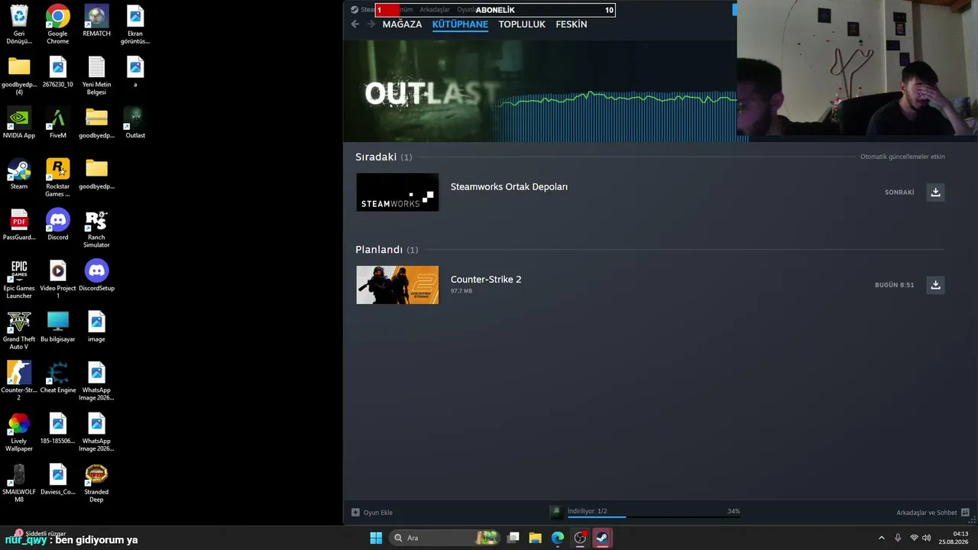Select the Daviess_Co image file icon
This screenshot has height=550, width=978.
pyautogui.click(x=57, y=480)
